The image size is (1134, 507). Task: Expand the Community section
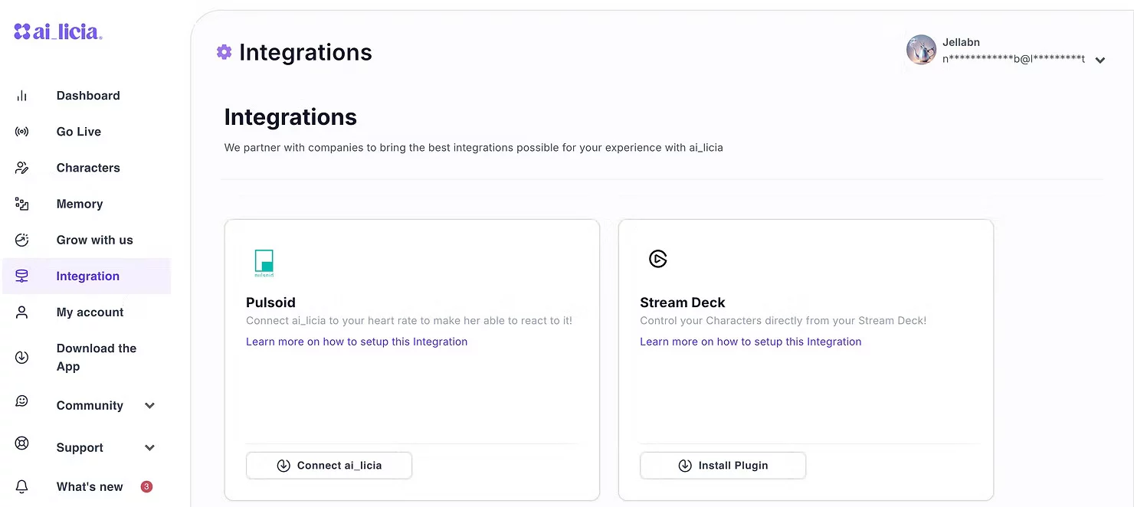tap(150, 405)
